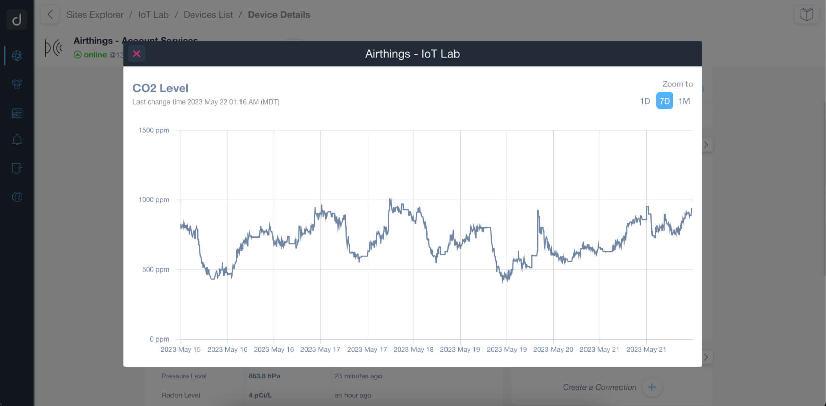
Task: Open the cubes devices sidebar icon
Action: 17,84
